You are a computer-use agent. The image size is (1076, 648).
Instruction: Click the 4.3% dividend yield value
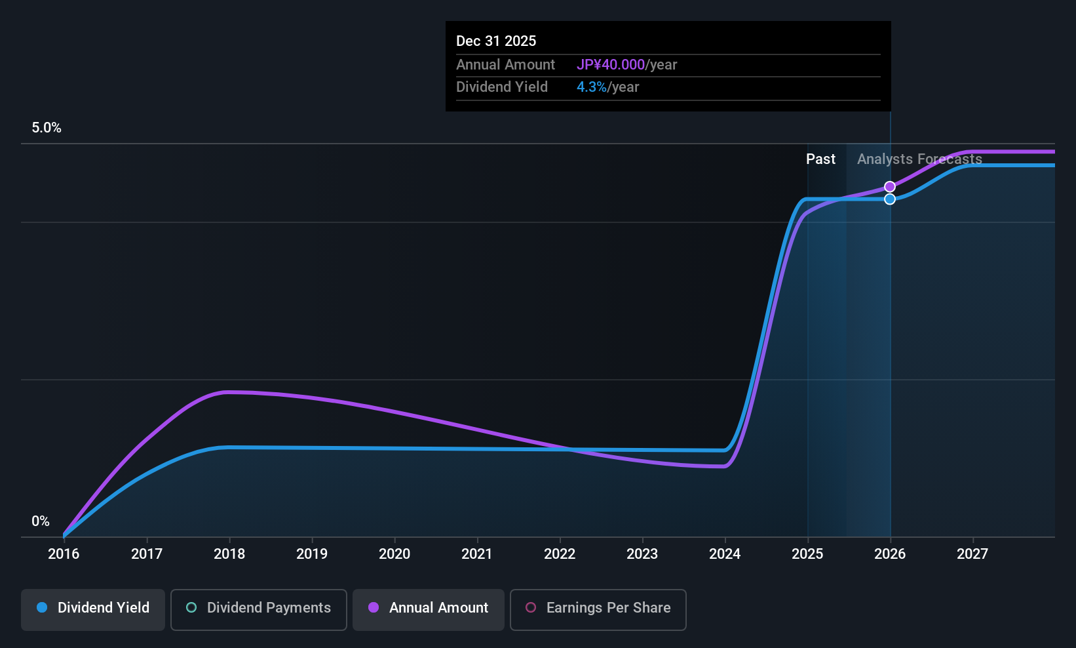coord(592,87)
